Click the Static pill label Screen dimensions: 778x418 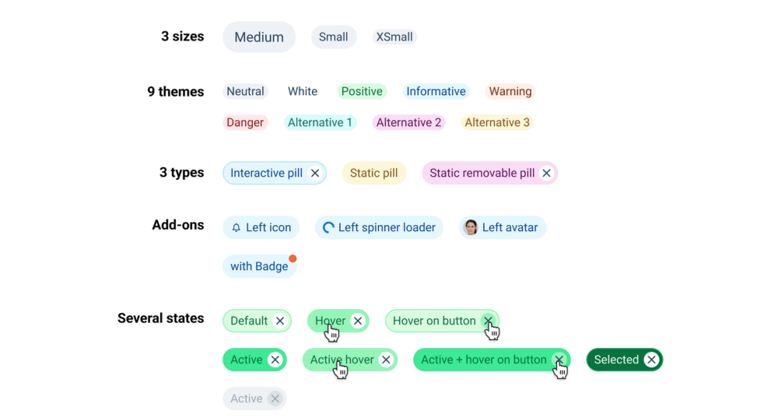point(374,174)
